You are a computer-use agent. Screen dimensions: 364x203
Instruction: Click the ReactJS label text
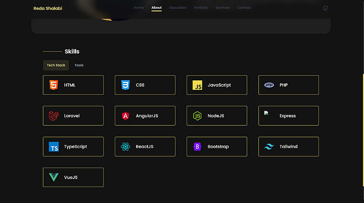(145, 147)
